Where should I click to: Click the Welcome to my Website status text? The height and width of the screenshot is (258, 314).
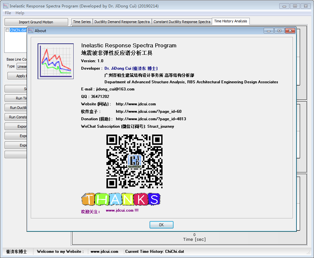pyautogui.click(x=60, y=252)
